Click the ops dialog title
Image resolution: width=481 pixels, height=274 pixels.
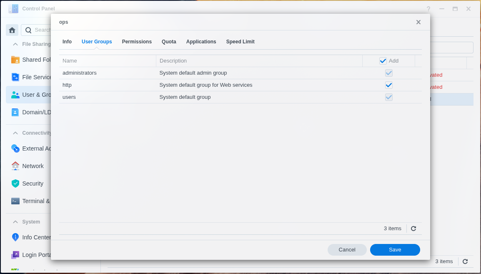coord(63,22)
